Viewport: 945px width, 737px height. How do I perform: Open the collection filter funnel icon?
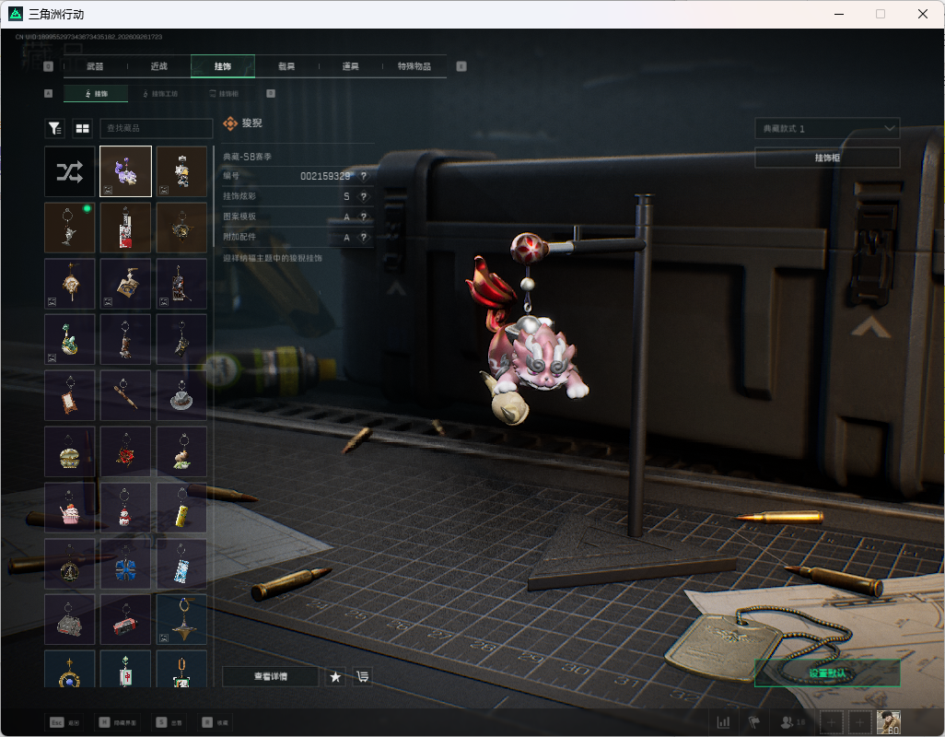point(55,128)
